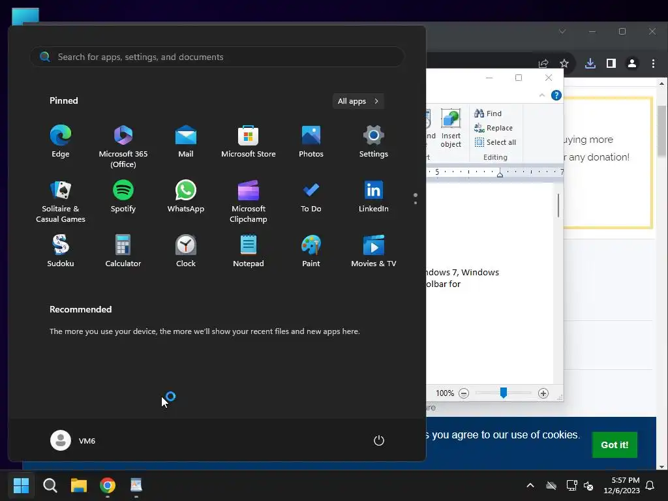This screenshot has height=501, width=668.
Task: Click WordPad zoom slider handle
Action: [504, 393]
